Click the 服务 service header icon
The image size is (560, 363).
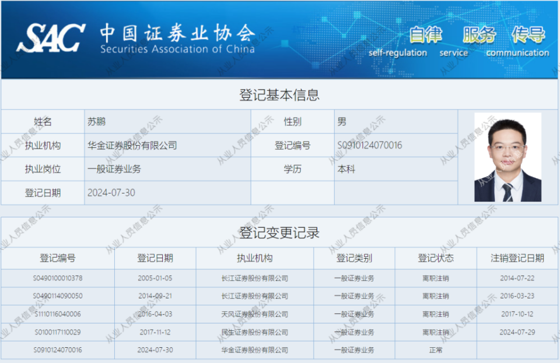click(477, 34)
